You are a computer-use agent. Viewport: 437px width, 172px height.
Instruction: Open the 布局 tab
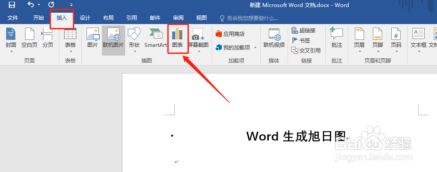(108, 18)
